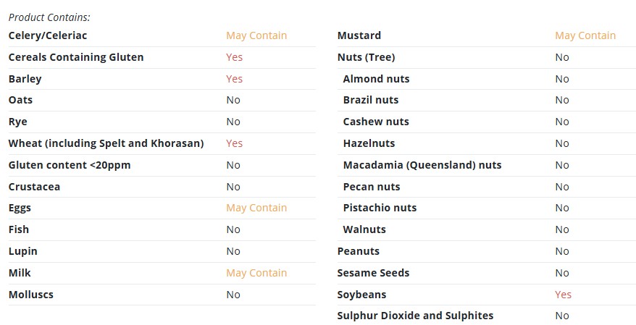Click May Contain beside Mustard
This screenshot has height=325, width=636.
pyautogui.click(x=585, y=35)
